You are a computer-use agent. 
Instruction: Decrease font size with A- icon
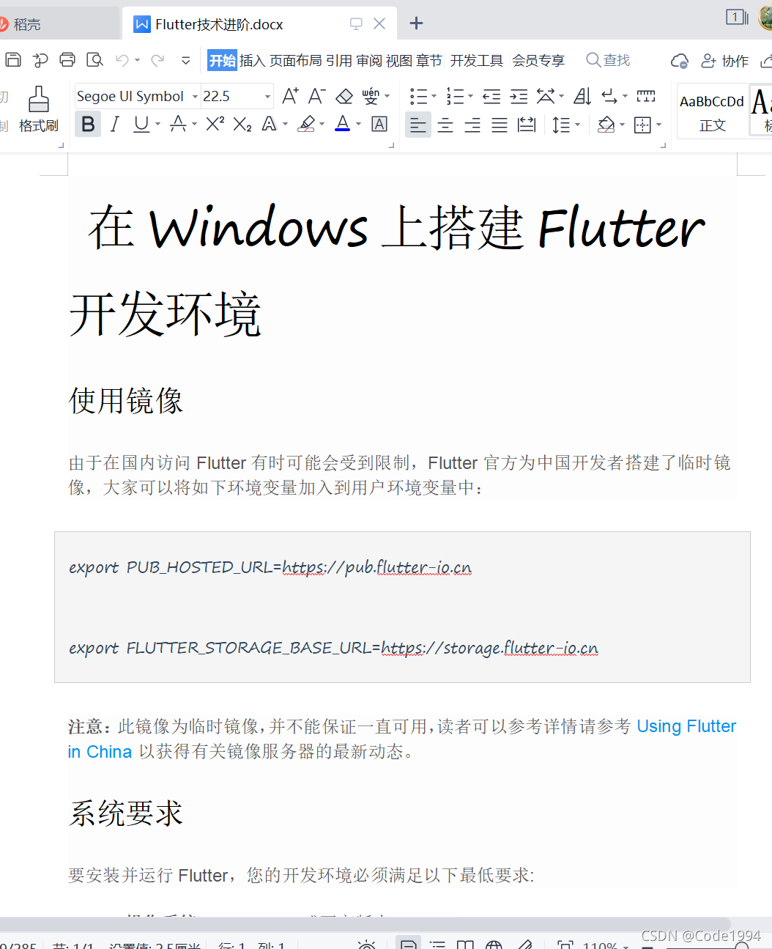(x=316, y=96)
